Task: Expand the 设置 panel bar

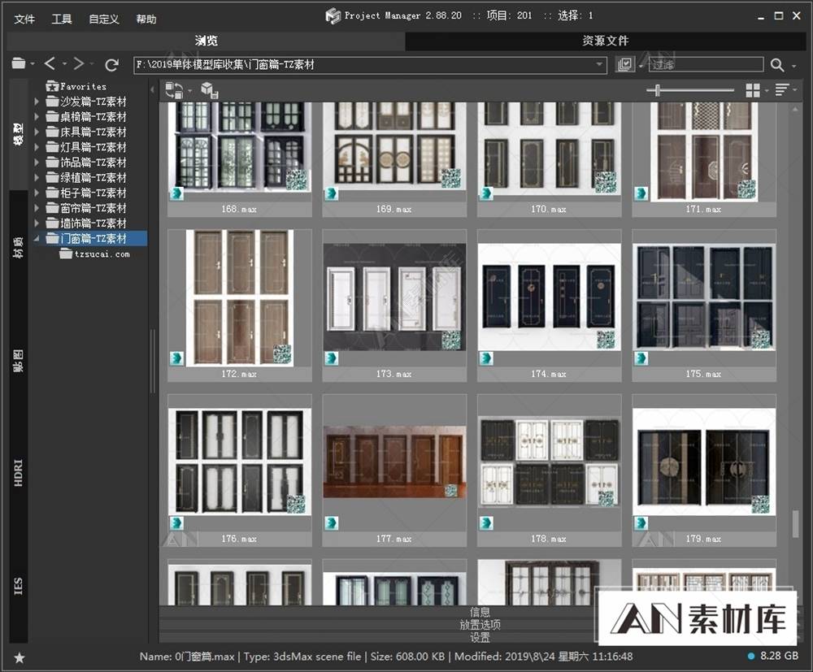Action: coord(480,637)
